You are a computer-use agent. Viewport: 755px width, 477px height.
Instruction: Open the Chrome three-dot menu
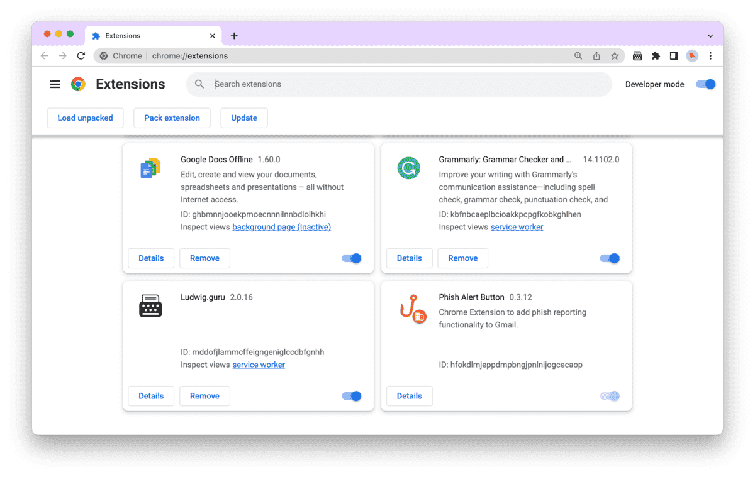click(710, 56)
